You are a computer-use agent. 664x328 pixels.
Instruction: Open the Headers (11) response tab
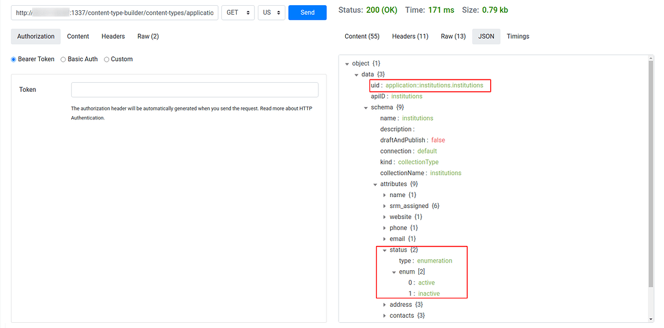click(x=410, y=37)
